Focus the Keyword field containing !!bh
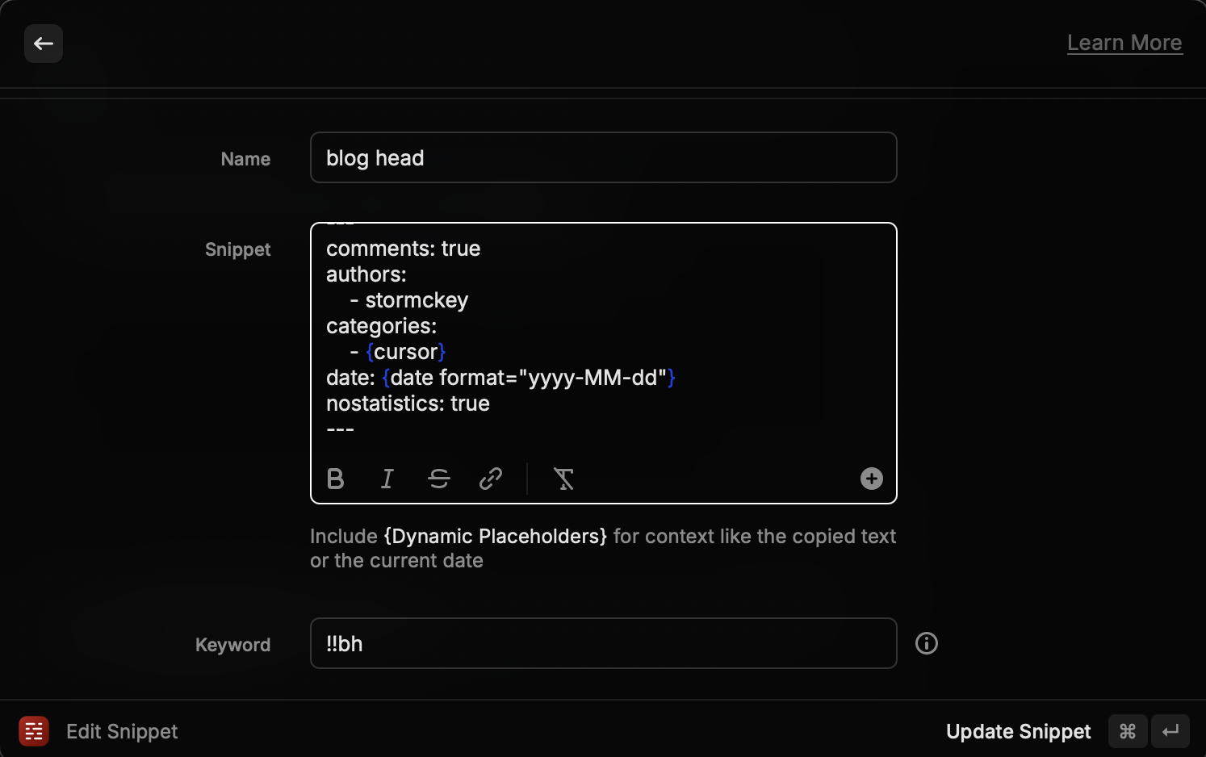The width and height of the screenshot is (1206, 757). 604,643
